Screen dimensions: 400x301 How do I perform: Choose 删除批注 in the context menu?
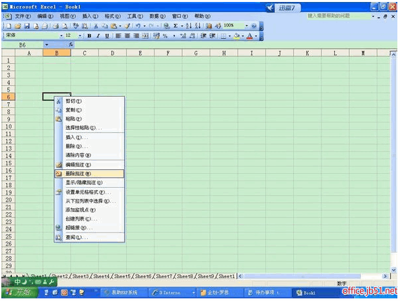[89, 174]
